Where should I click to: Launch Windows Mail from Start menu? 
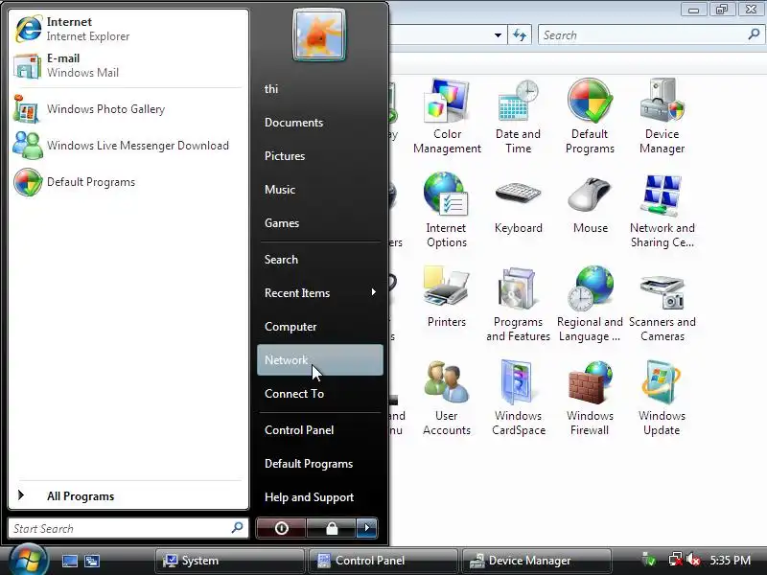[x=128, y=65]
